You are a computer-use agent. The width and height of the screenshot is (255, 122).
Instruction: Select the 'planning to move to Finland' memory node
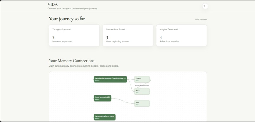click(x=110, y=79)
